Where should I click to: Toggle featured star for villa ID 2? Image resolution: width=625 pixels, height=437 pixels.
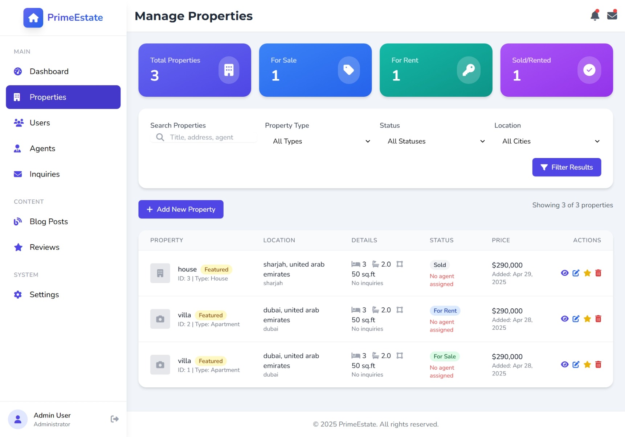coord(587,319)
